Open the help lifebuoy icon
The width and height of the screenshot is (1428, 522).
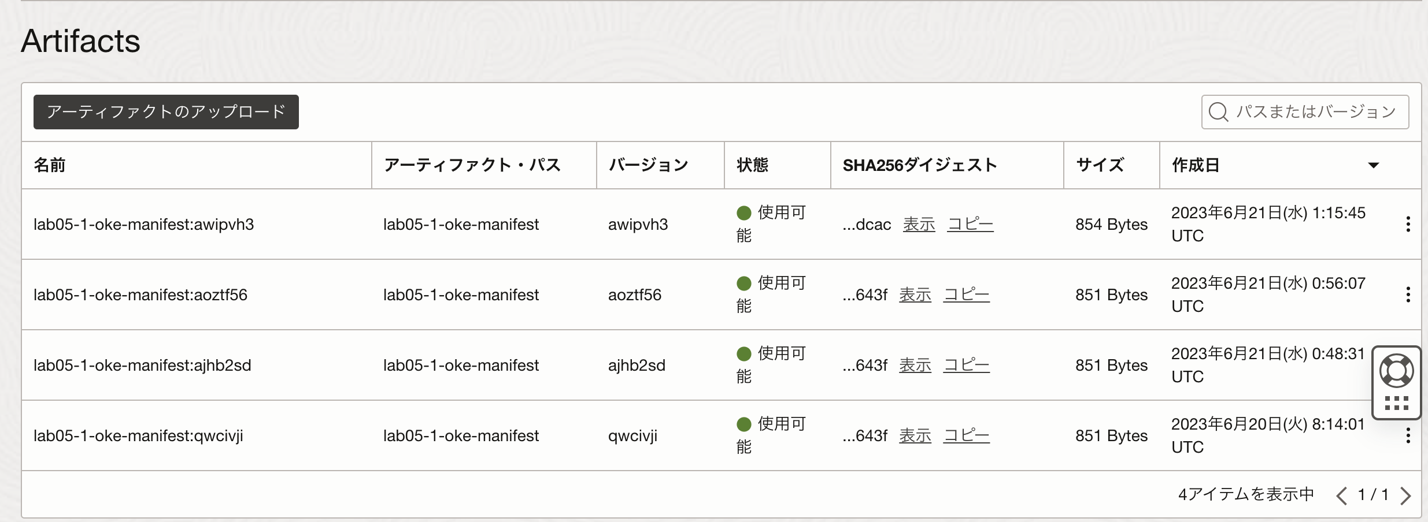click(x=1396, y=369)
